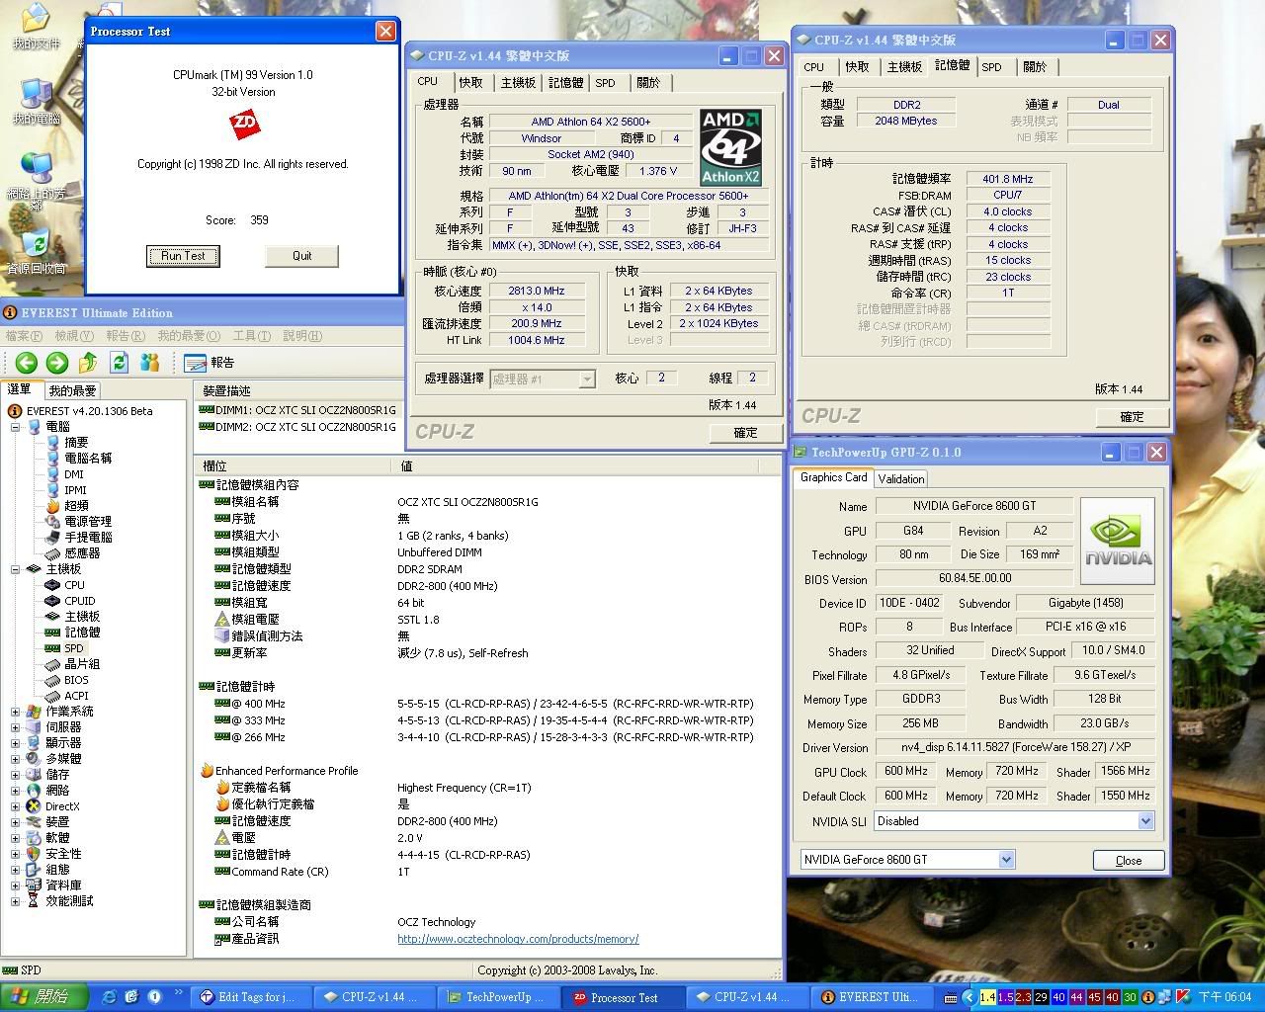Open Internet Explorer from the quick launch
Viewport: 1265px width, 1012px height.
pyautogui.click(x=109, y=997)
